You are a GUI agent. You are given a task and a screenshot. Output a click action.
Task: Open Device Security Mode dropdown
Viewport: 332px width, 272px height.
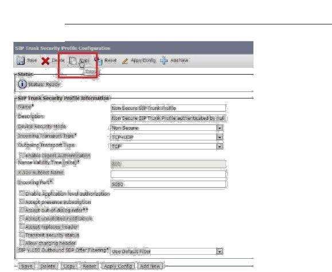click(220, 128)
